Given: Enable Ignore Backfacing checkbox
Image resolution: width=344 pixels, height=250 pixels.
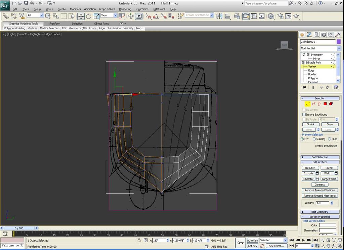Looking at the screenshot, I should pos(304,114).
